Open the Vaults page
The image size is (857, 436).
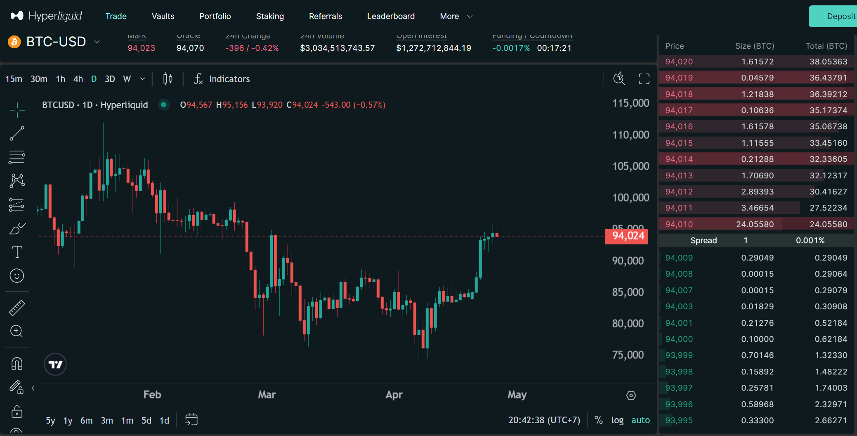[x=163, y=16]
